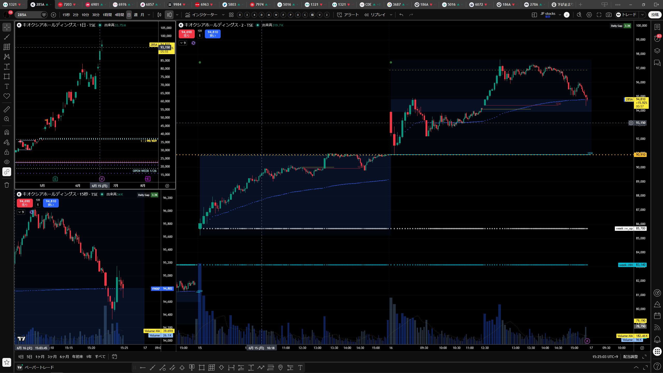Click the trash remove-objects icon
The width and height of the screenshot is (663, 373).
click(7, 185)
